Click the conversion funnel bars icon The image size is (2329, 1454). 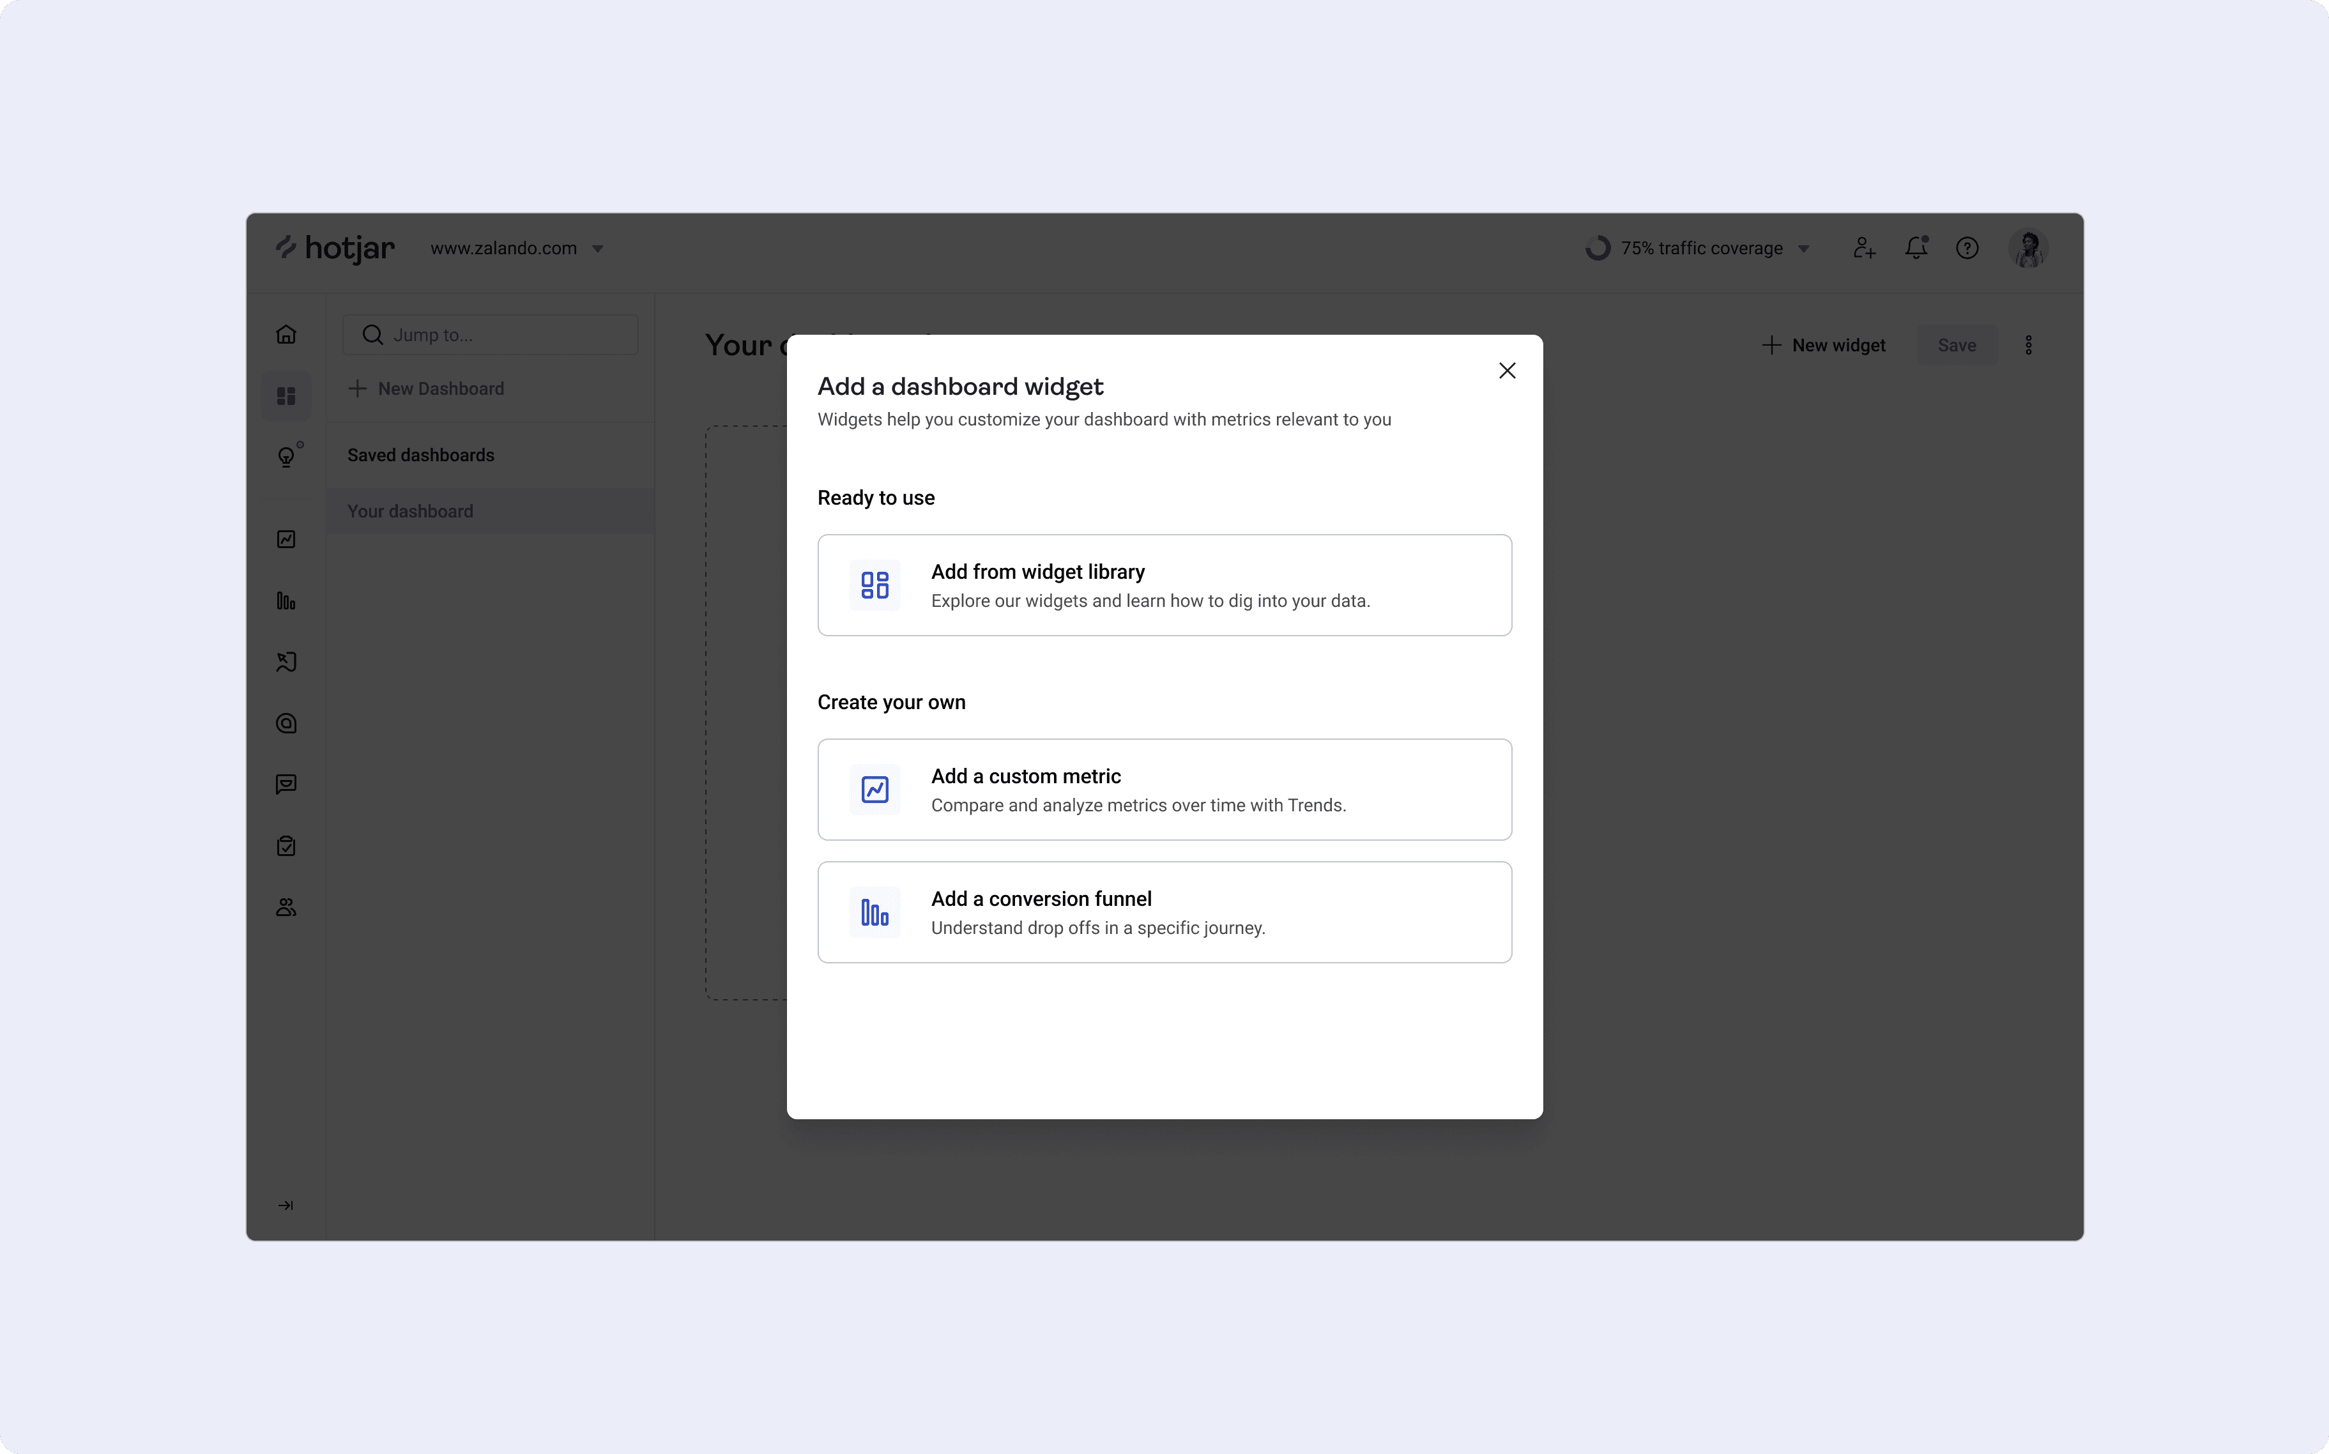click(875, 912)
